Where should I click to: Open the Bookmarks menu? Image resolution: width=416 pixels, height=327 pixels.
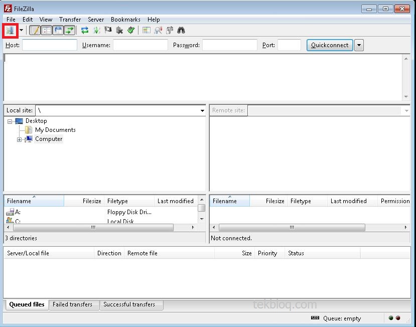(x=125, y=20)
